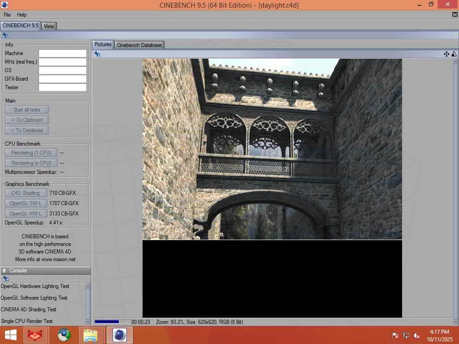Click the move-view crosshair icon in picture viewer
This screenshot has height=344, width=459.
[x=446, y=54]
